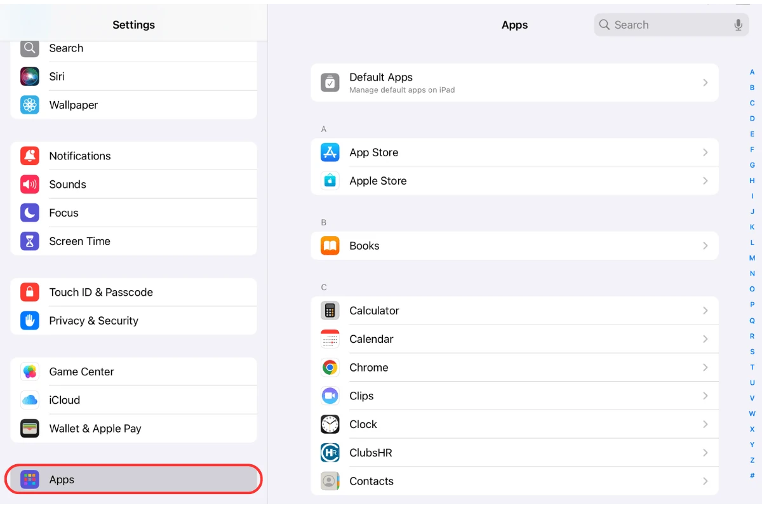Tap the Calculator app icon
762x508 pixels.
(x=330, y=311)
